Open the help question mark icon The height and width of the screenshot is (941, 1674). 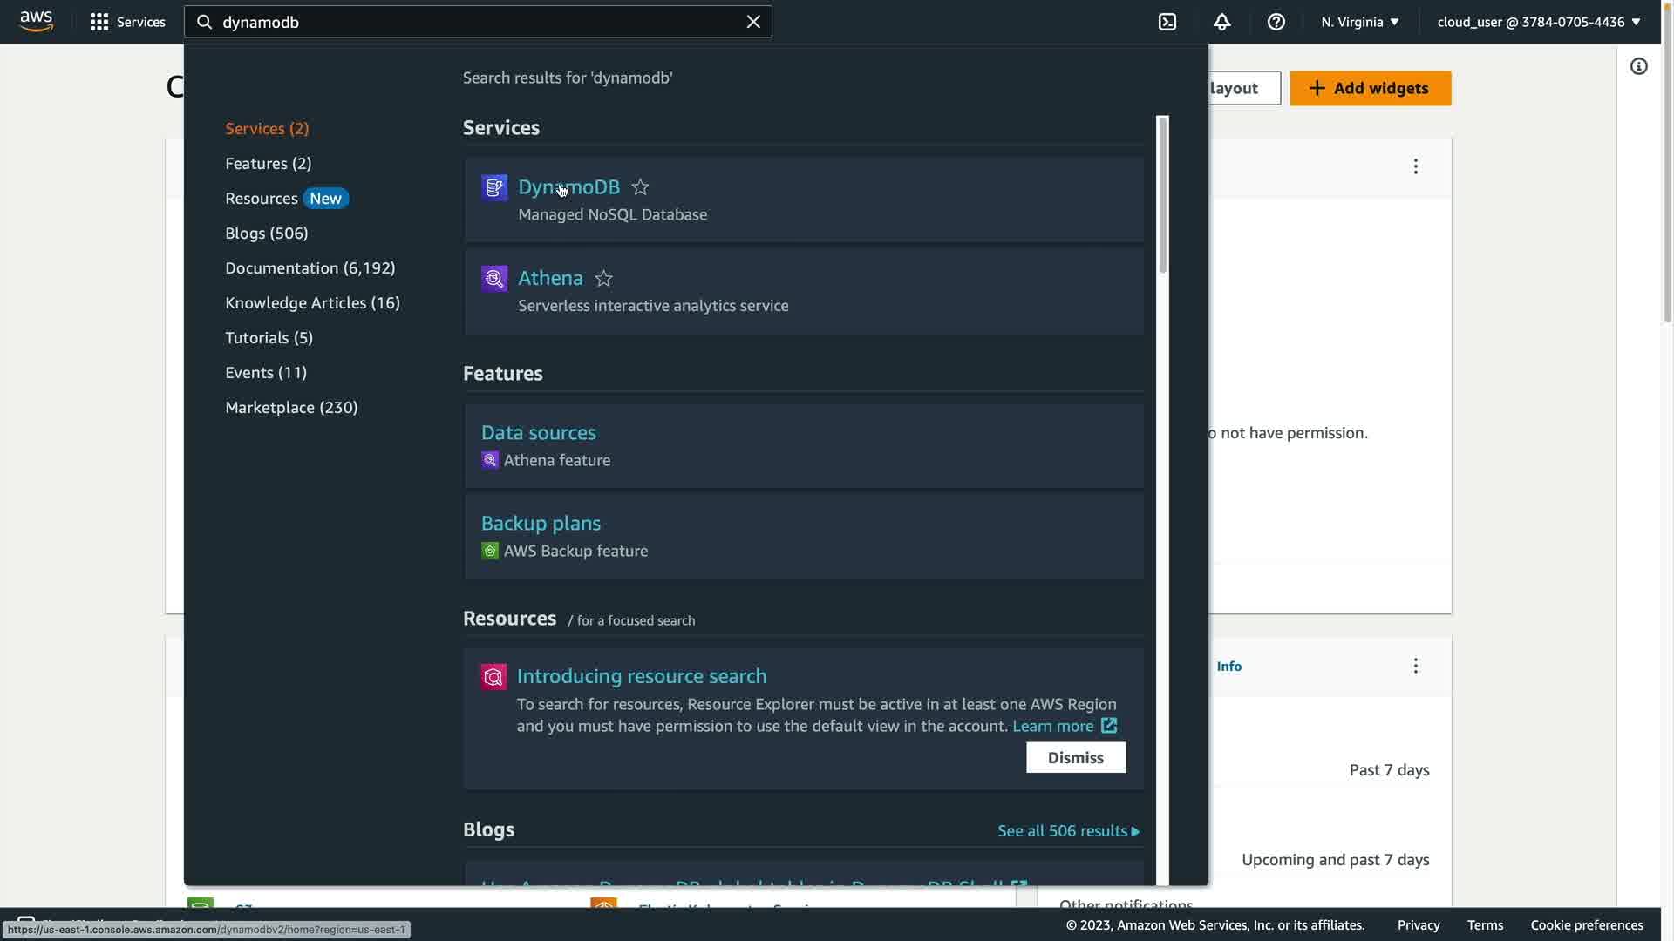pos(1276,22)
